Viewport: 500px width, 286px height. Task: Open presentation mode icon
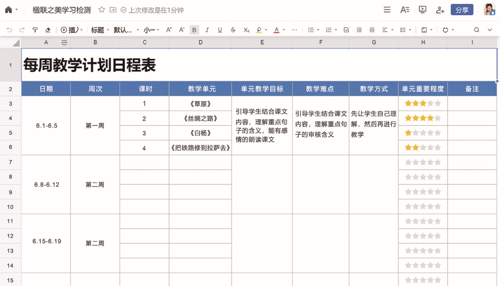422,10
